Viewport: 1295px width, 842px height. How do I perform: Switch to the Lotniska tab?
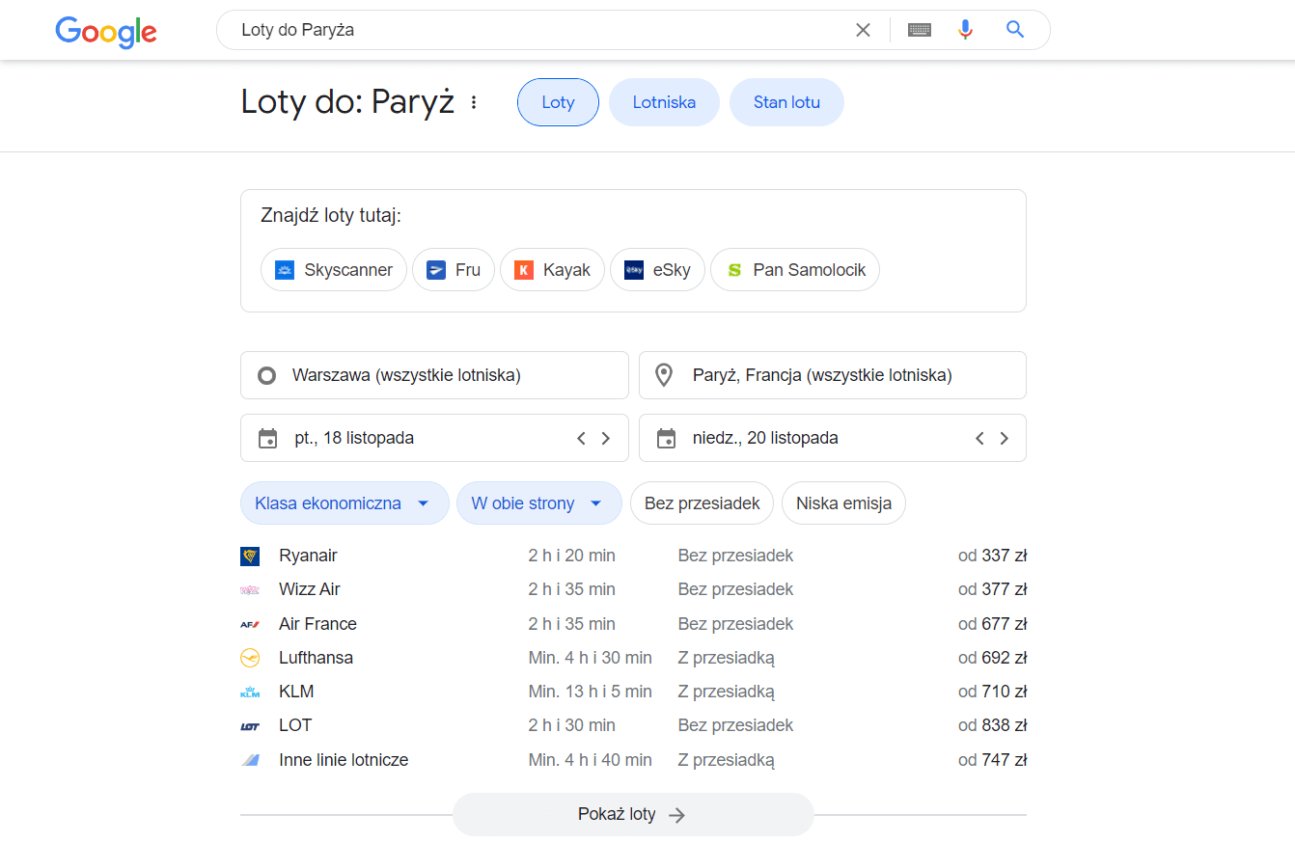664,102
